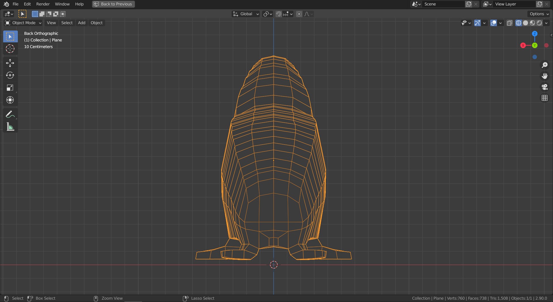
Task: Toggle Show Gizmo button
Action: [477, 23]
